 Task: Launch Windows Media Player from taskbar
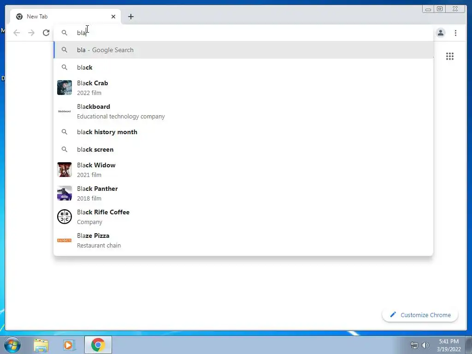pos(69,345)
